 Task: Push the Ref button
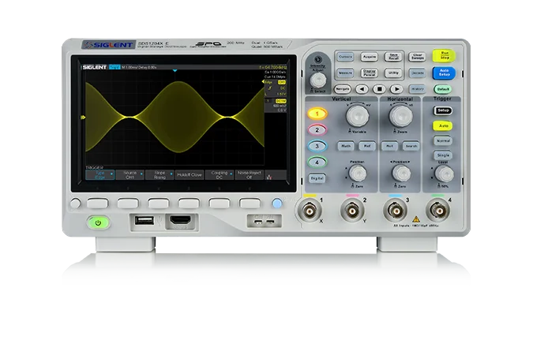[x=367, y=146]
